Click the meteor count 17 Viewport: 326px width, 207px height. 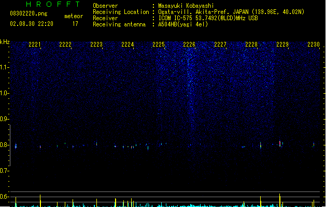75,24
